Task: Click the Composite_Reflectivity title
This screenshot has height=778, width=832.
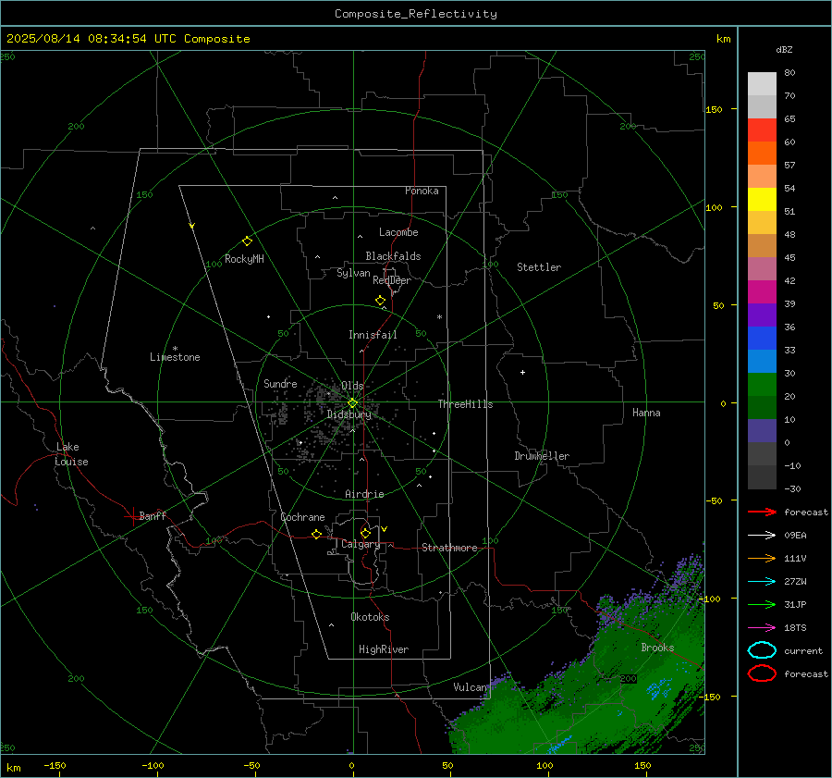Action: (x=415, y=14)
